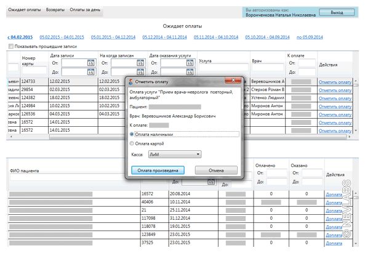Select period 05.01.2015 - 04.12.2014
The image size is (365, 253).
113,37
